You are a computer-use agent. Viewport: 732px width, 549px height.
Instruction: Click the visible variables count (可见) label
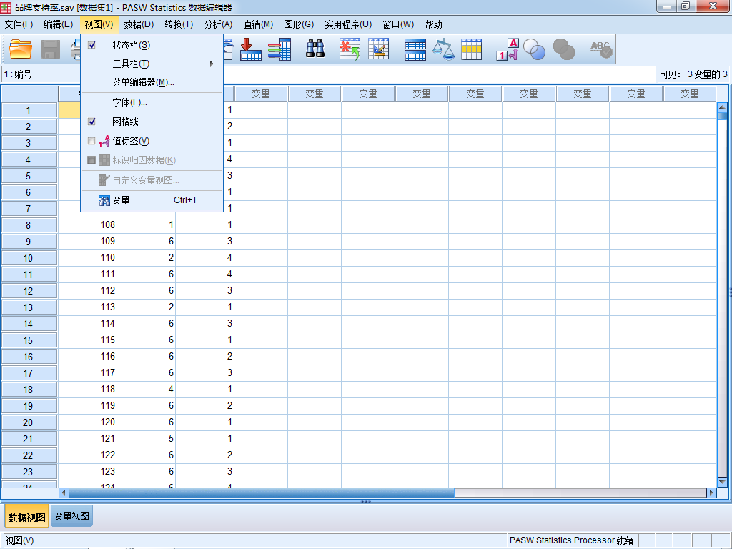[x=693, y=74]
